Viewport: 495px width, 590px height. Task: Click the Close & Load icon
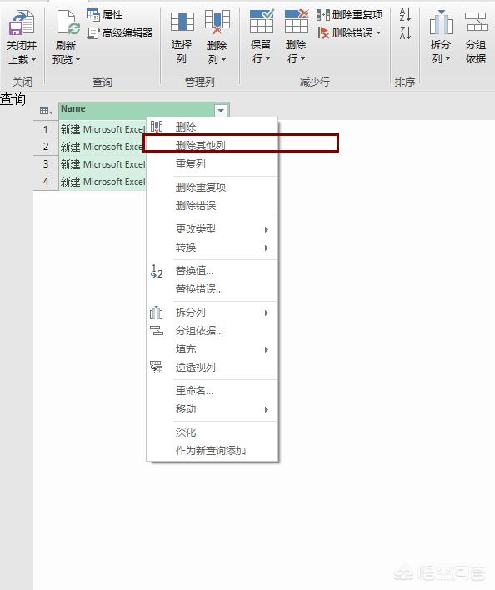click(22, 22)
